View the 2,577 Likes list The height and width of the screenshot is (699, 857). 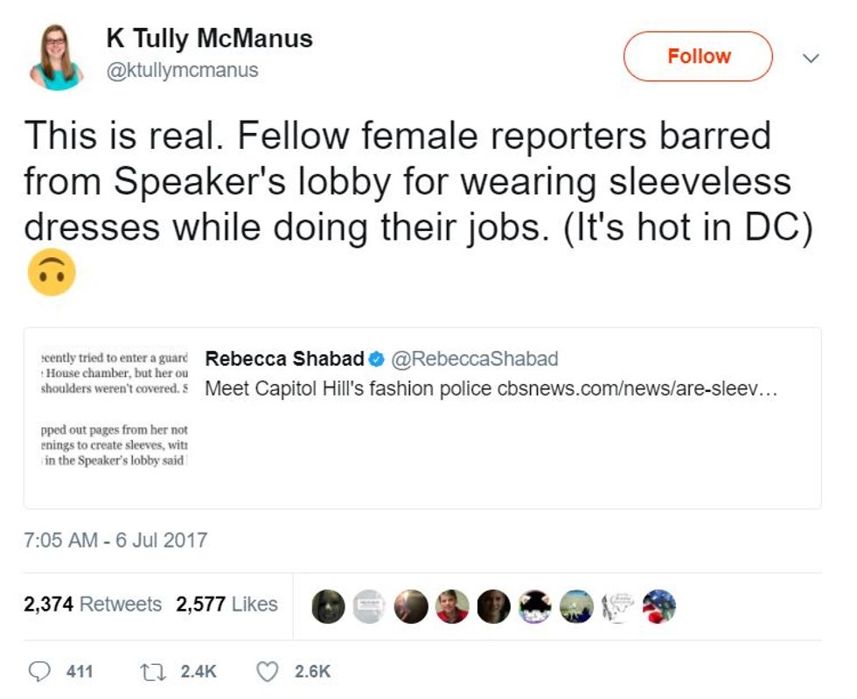click(x=226, y=605)
